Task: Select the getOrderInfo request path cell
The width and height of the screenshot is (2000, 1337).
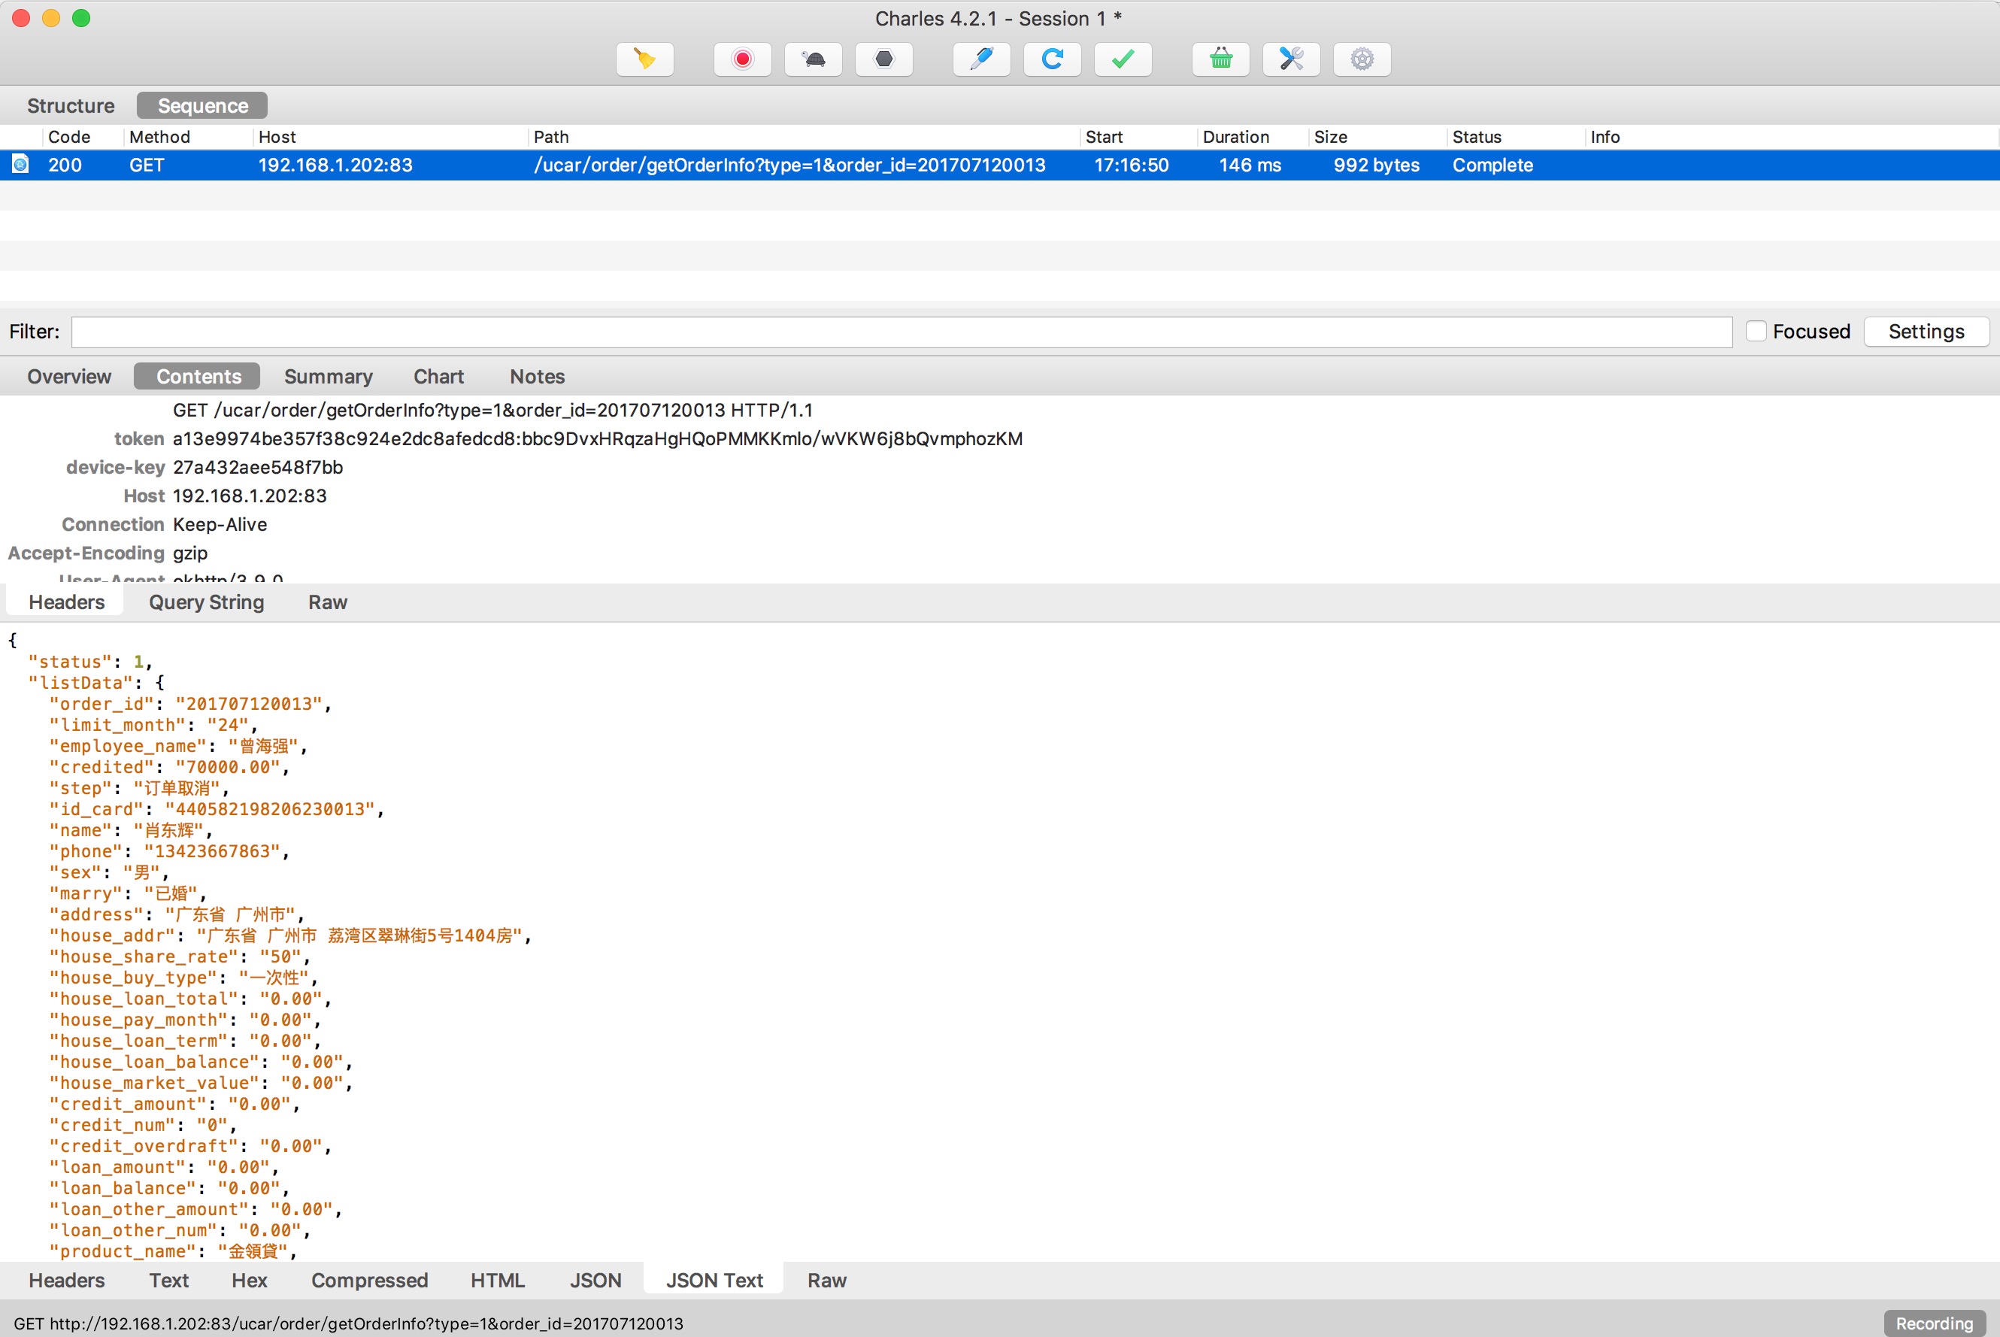Action: pos(789,165)
